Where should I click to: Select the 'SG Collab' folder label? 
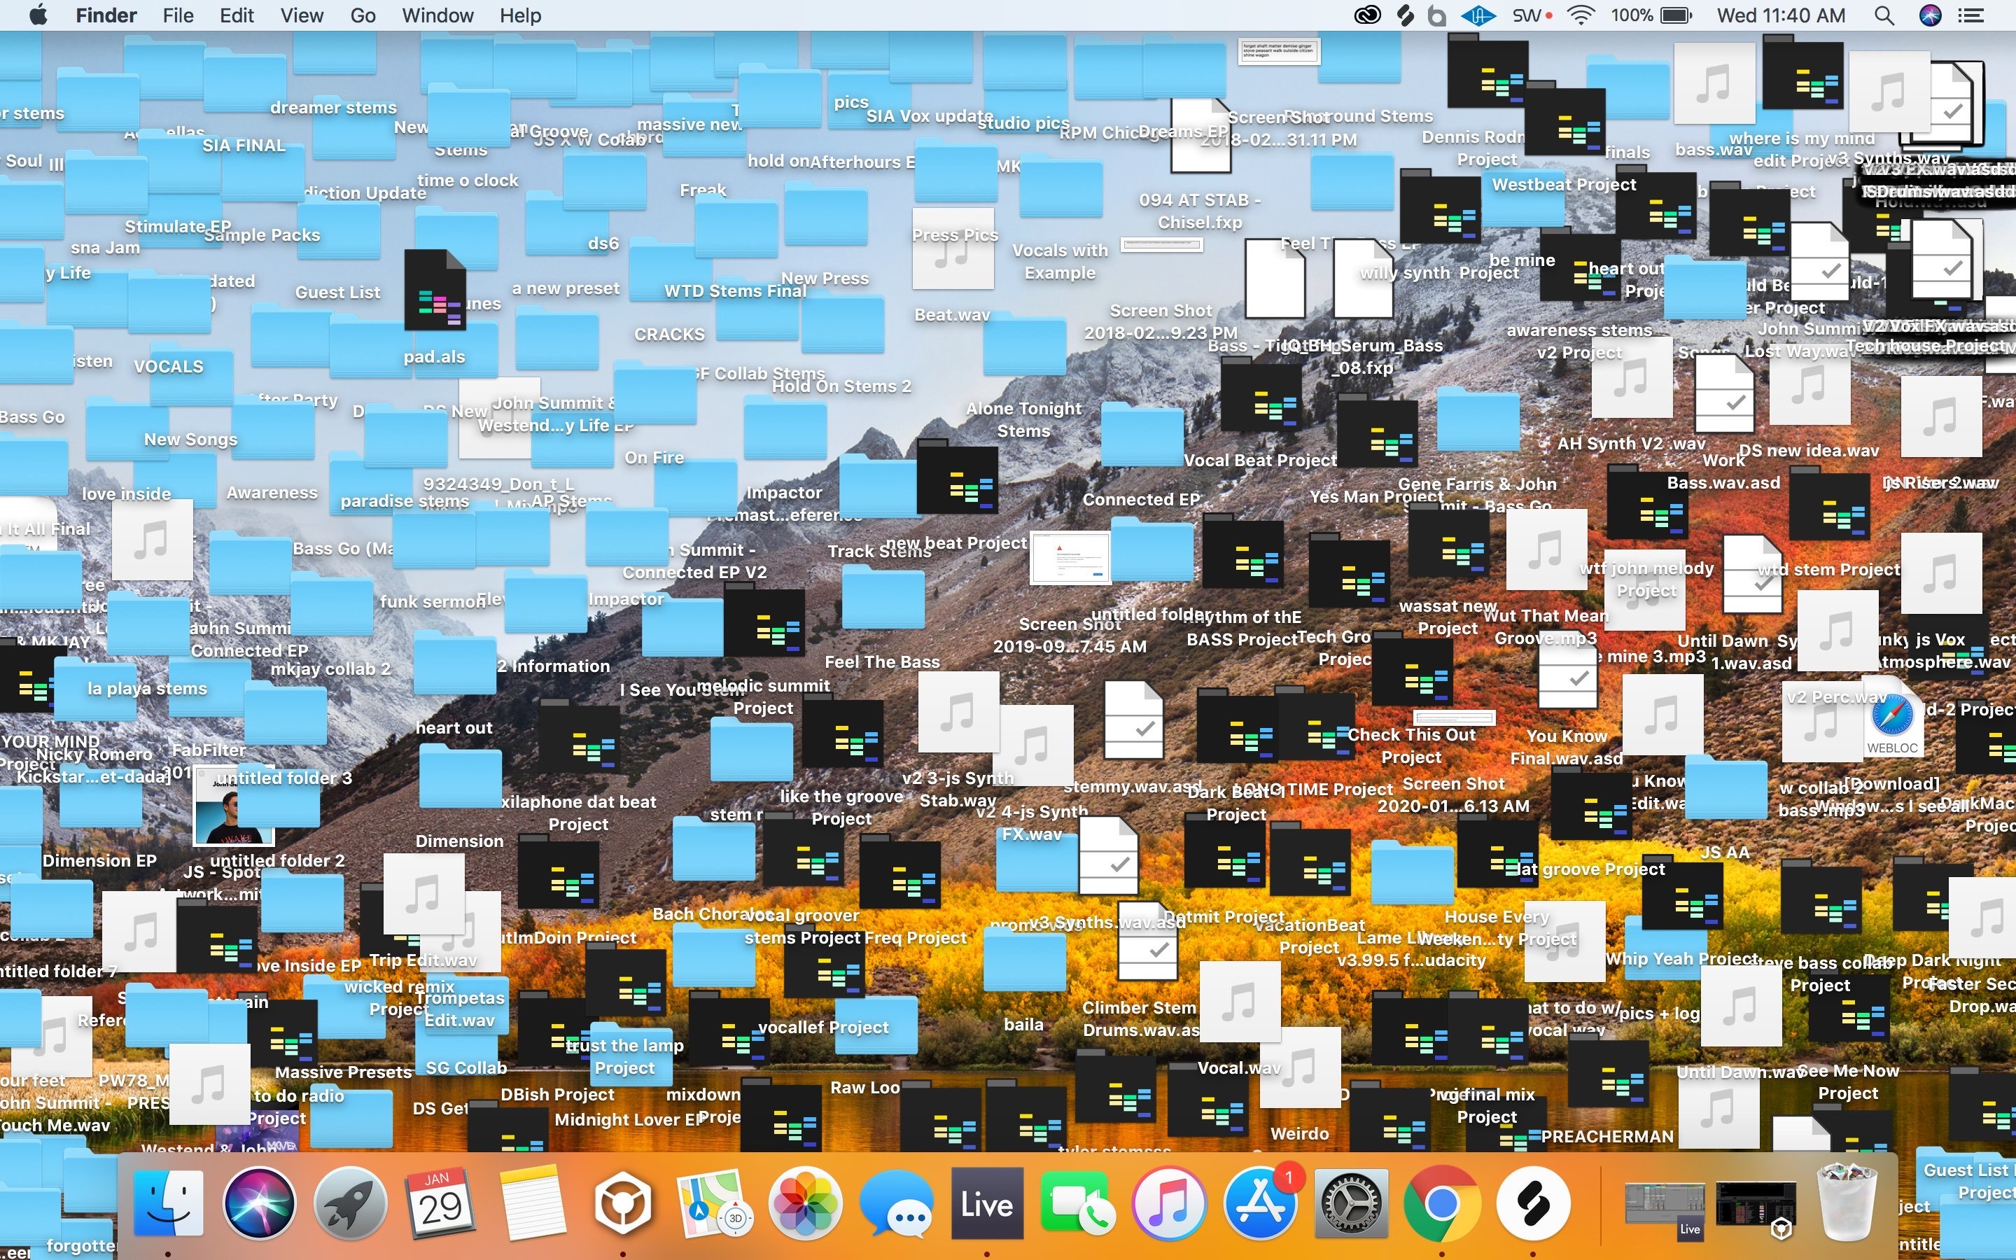tap(465, 1067)
